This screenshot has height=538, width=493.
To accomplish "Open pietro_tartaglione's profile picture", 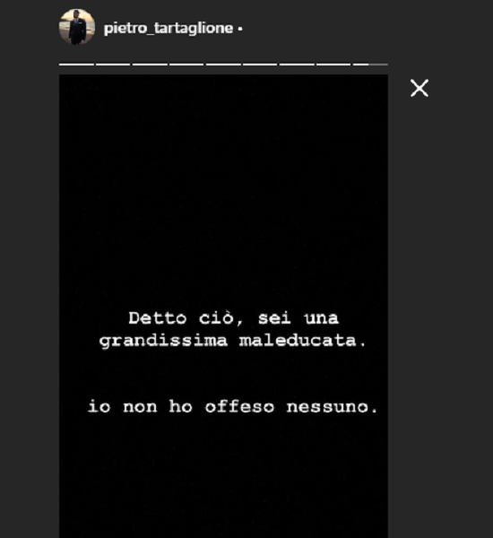I will 77,27.
